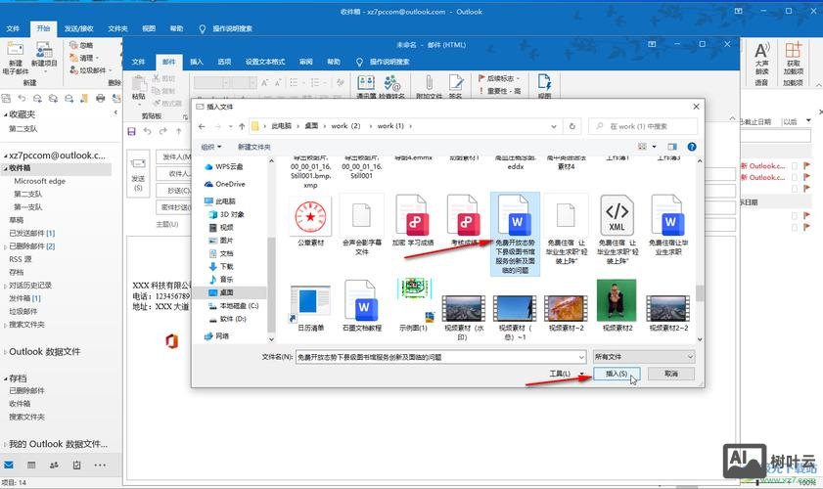This screenshot has height=489, width=823.
Task: Click the up-one-level arrow in file dialog
Action: 241,126
